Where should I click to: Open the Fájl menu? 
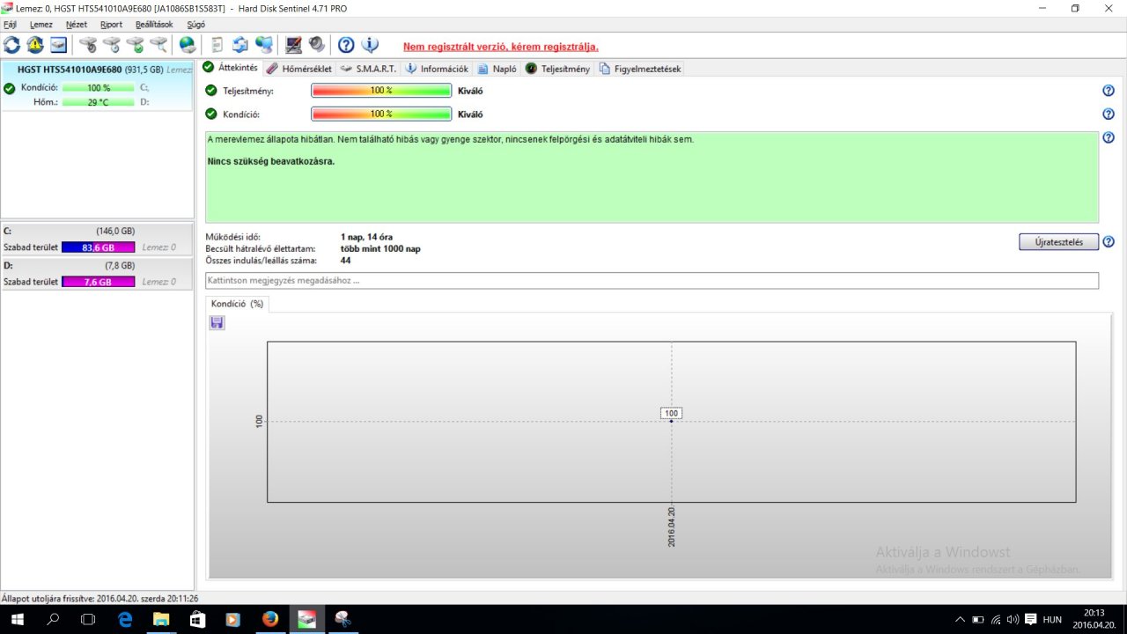pyautogui.click(x=11, y=25)
